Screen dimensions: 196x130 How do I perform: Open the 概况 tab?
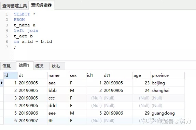pos(41,66)
